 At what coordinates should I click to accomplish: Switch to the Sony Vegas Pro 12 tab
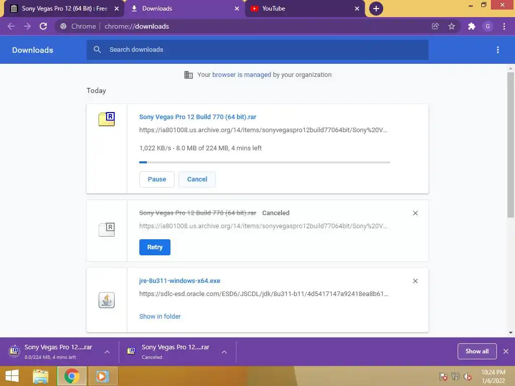tap(64, 9)
